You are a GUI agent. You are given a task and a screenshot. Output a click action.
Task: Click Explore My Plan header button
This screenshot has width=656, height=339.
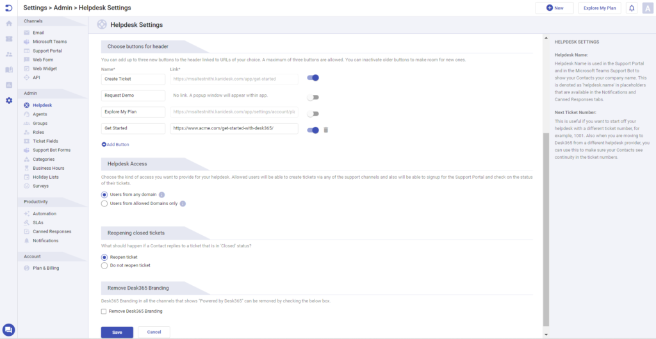point(600,8)
